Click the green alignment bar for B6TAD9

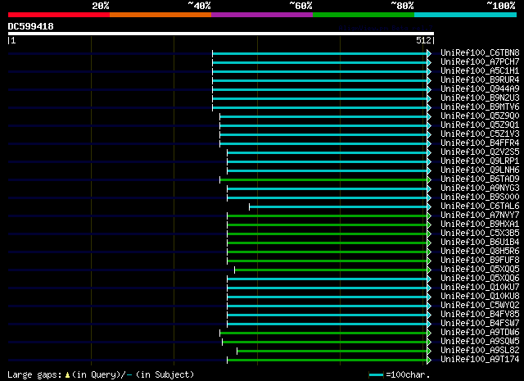tap(323, 180)
